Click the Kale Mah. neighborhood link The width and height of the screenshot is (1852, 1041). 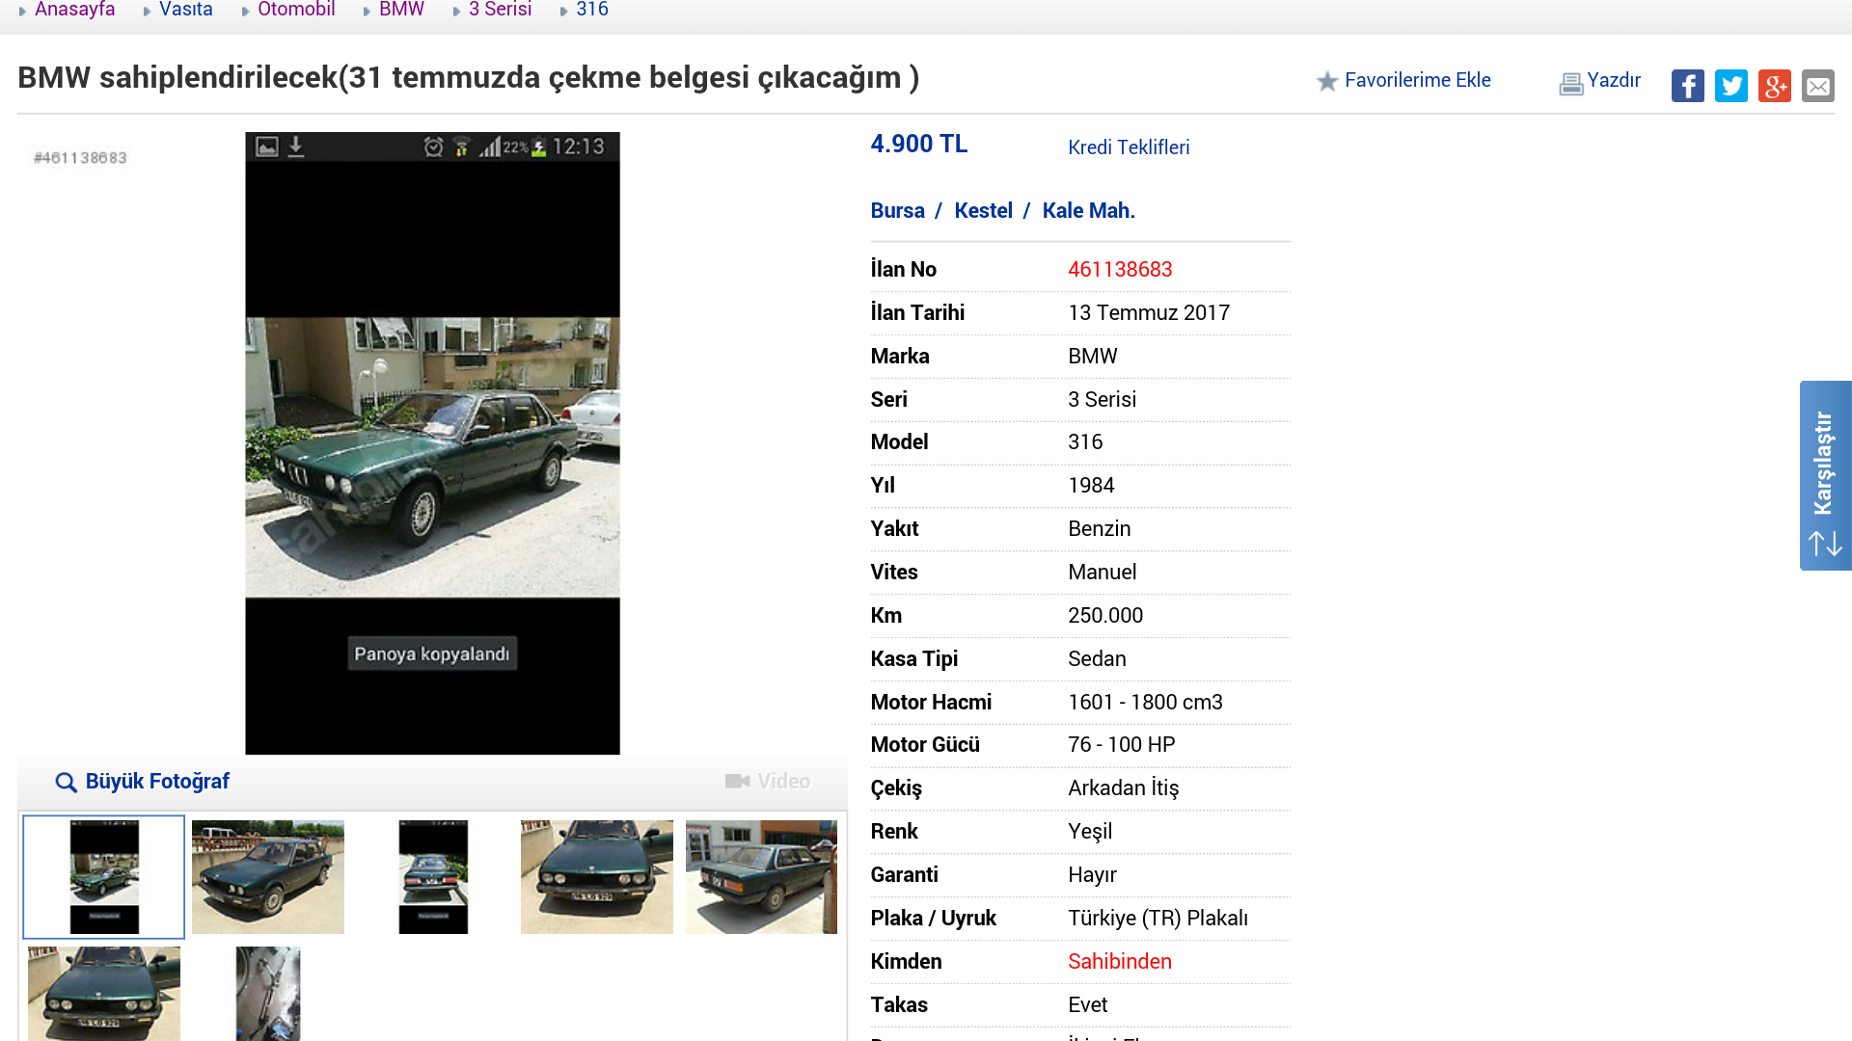click(1088, 211)
